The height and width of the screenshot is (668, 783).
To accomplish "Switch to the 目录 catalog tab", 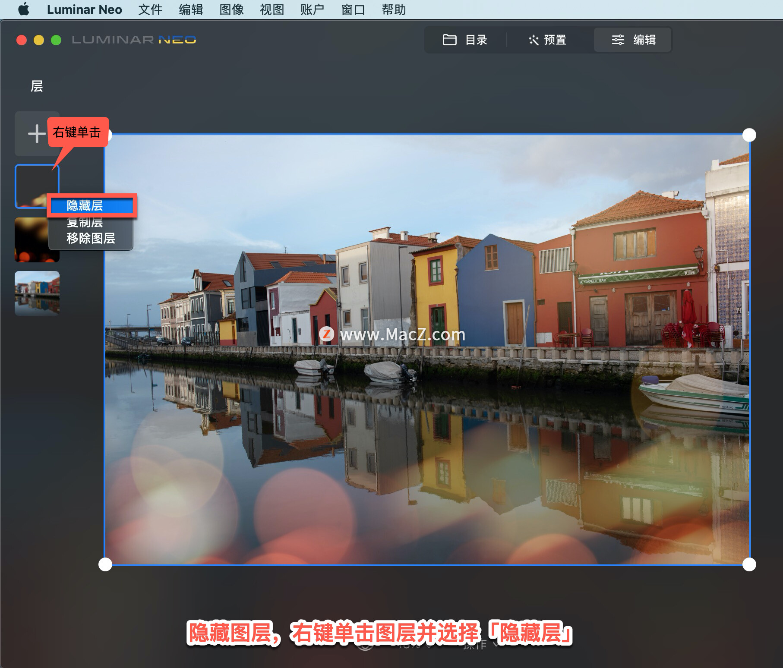I will (x=465, y=40).
